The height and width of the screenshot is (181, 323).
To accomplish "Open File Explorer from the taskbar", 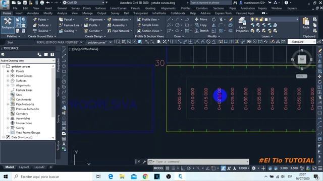I will pos(122,176).
